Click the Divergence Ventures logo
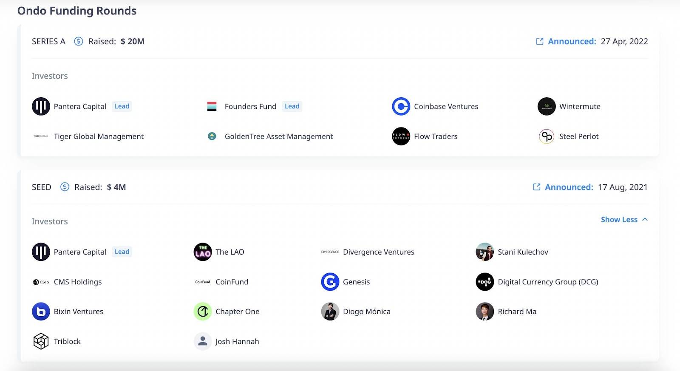The height and width of the screenshot is (371, 680). pyautogui.click(x=330, y=252)
